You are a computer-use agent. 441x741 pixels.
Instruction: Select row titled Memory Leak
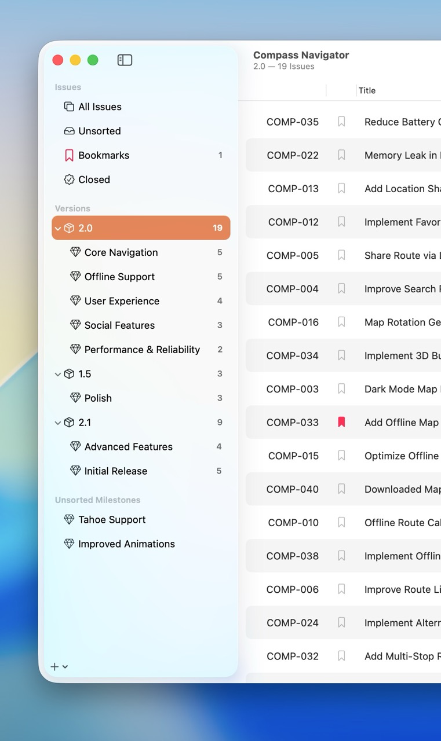pyautogui.click(x=344, y=155)
